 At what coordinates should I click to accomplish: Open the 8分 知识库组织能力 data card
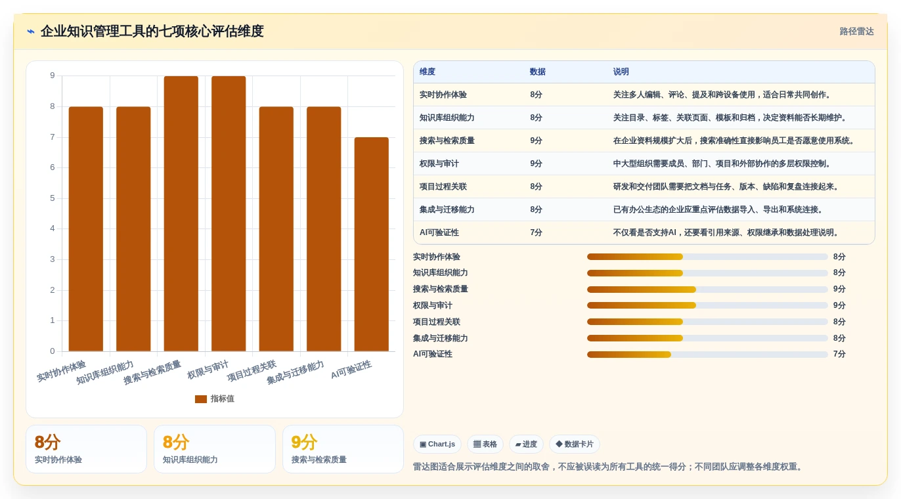(215, 449)
